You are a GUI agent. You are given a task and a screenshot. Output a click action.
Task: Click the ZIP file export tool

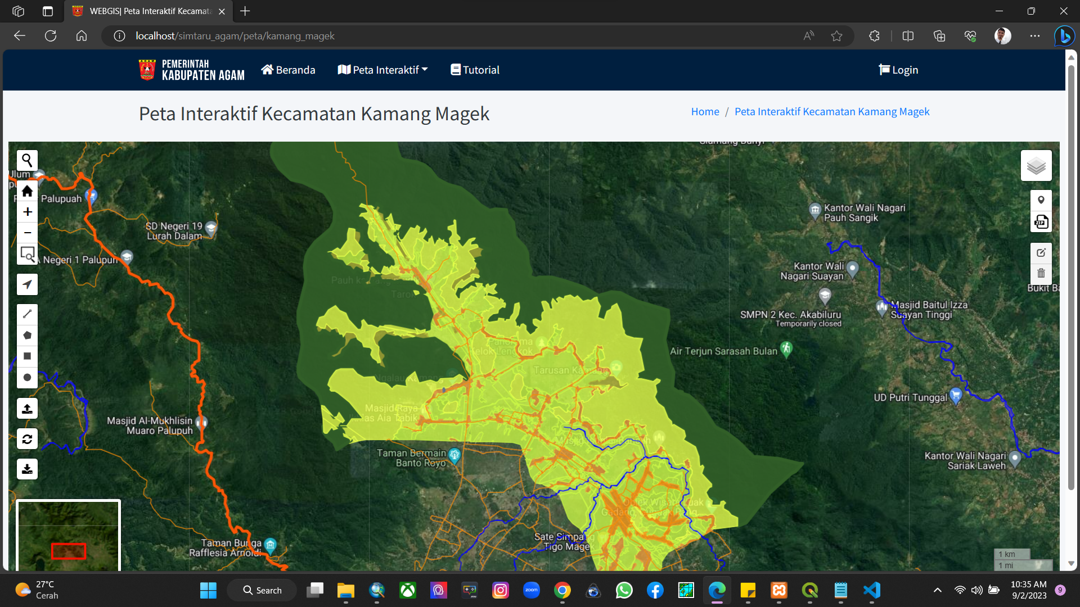click(x=1041, y=222)
